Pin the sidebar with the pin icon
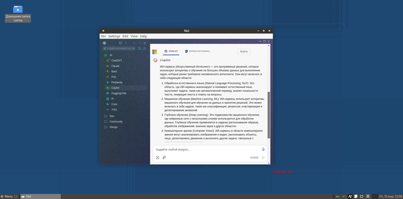This screenshot has height=199, width=403. 126,43
